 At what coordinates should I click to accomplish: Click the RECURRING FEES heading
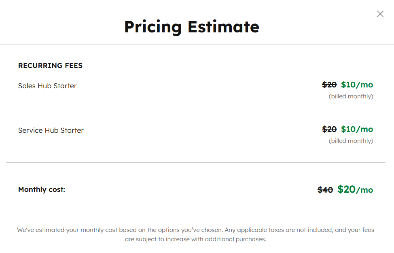[x=50, y=65]
